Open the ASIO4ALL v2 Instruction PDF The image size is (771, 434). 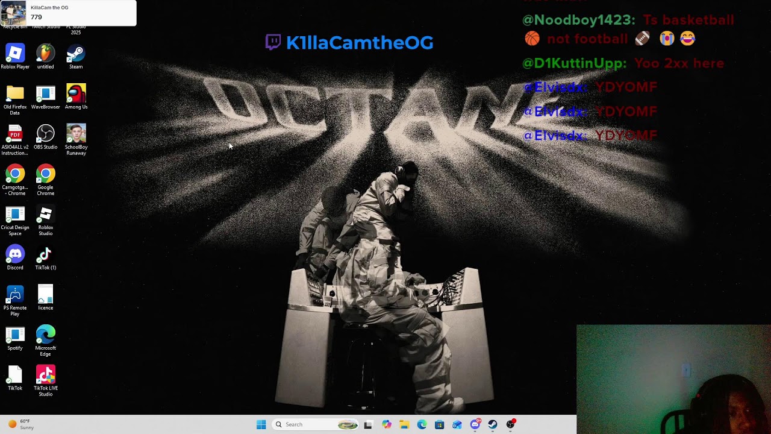(15, 140)
